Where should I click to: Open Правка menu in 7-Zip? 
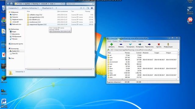115,41
